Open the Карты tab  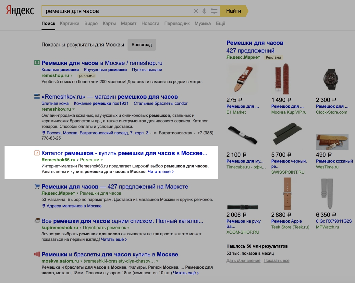click(109, 24)
